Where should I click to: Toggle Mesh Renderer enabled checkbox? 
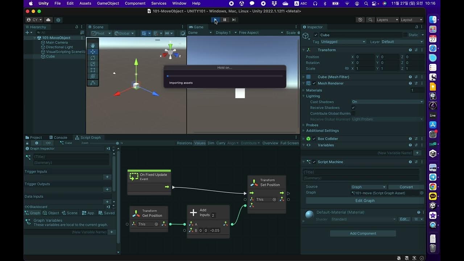[314, 83]
